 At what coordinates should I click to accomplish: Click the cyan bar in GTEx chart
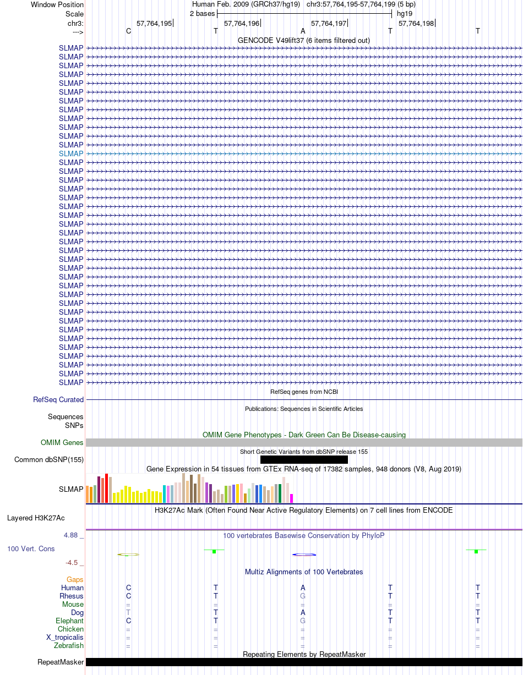[x=165, y=494]
